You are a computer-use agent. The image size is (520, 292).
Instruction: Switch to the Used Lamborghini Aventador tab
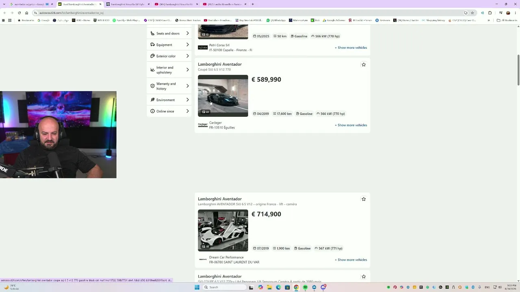(x=80, y=4)
